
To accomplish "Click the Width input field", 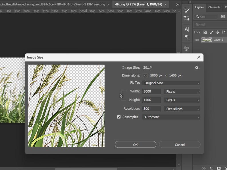I will (152, 91).
